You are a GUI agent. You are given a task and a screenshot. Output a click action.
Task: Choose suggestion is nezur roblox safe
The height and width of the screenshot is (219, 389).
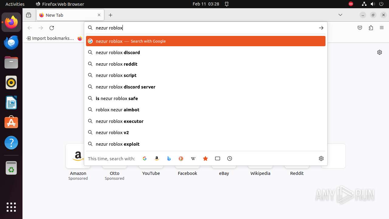pyautogui.click(x=206, y=98)
